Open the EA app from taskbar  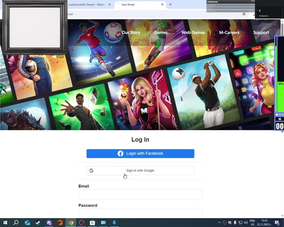click(x=60, y=223)
